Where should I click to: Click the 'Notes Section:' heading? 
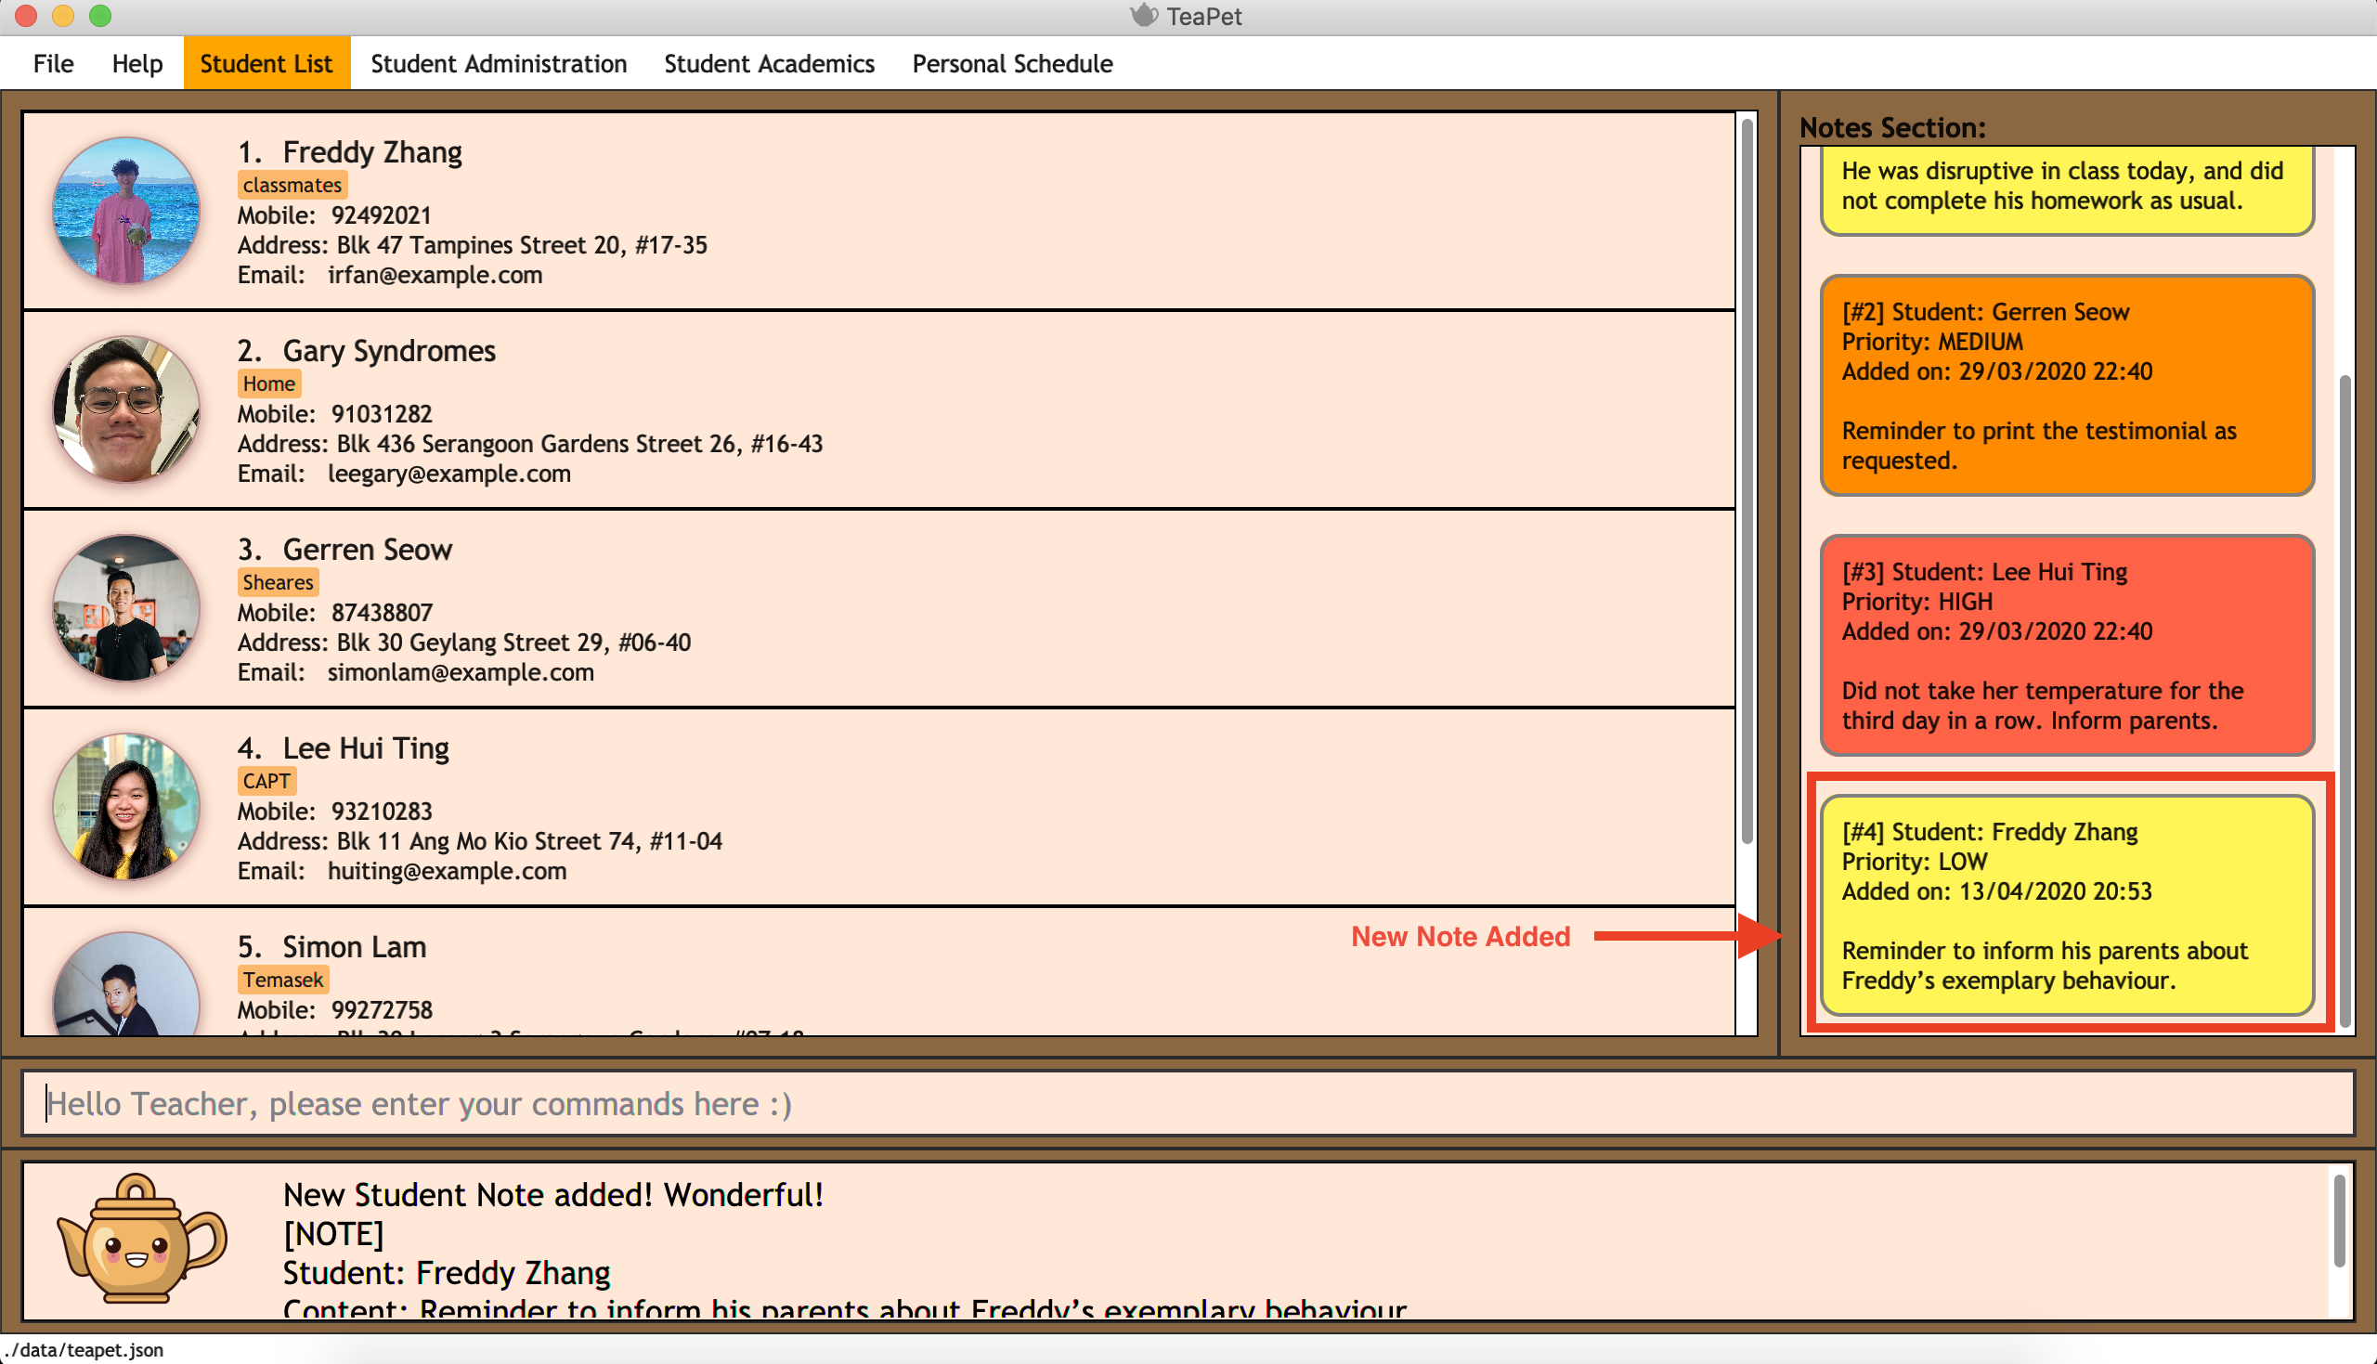click(x=1892, y=127)
